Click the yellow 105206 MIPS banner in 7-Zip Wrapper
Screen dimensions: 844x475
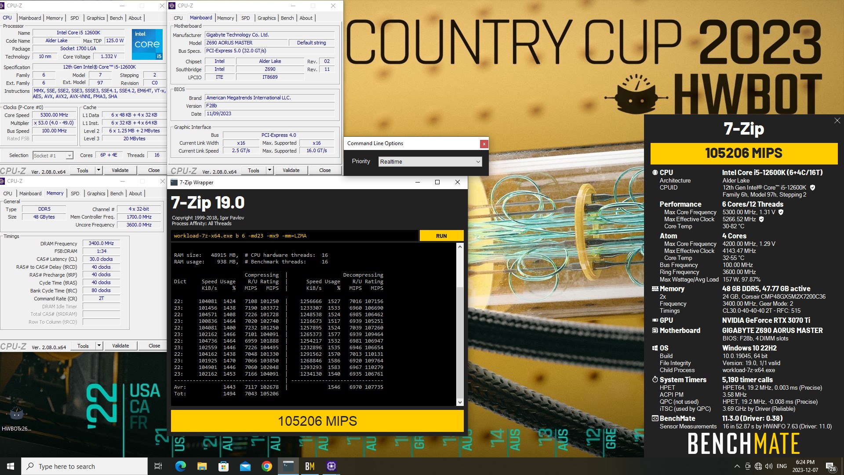pos(317,421)
